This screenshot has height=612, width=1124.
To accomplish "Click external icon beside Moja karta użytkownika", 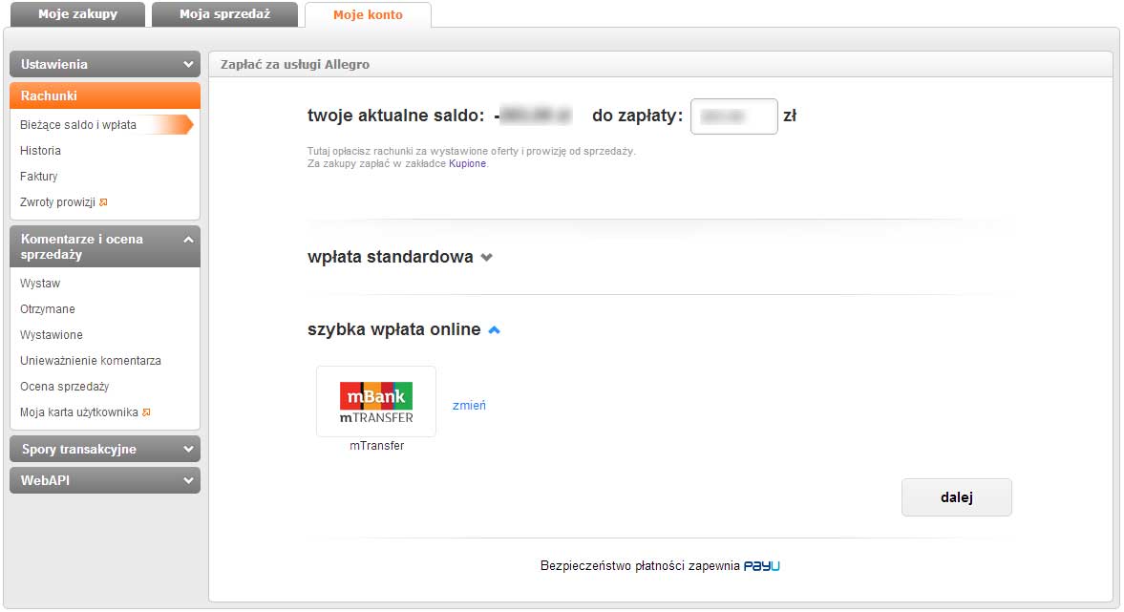I will click(x=146, y=412).
